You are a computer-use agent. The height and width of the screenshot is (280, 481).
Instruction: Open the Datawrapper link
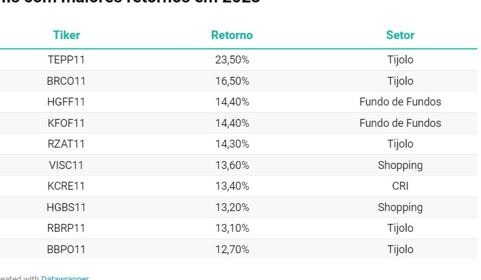click(x=65, y=278)
